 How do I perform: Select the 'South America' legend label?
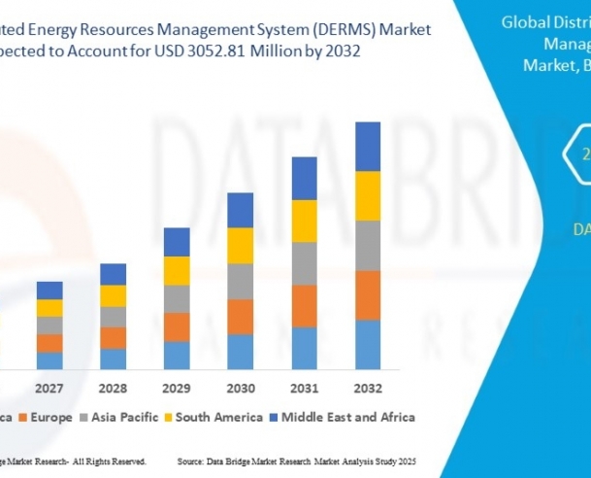point(219,417)
